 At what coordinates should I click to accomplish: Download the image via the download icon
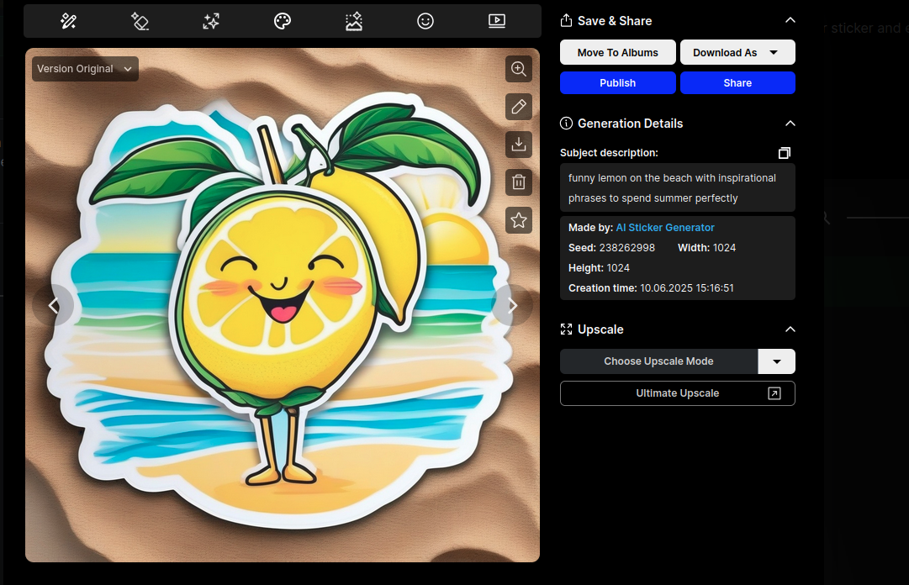tap(519, 144)
